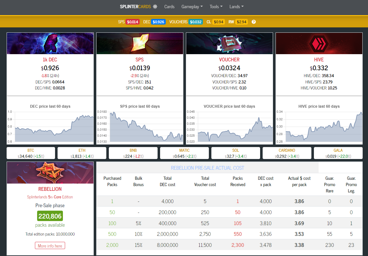Click the MATIC price card
The width and height of the screenshot is (368, 256).
tap(184, 153)
